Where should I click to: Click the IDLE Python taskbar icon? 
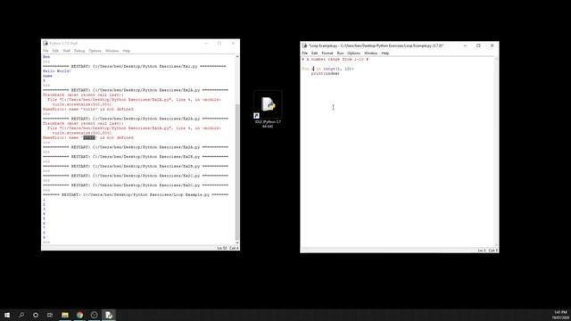(x=109, y=315)
